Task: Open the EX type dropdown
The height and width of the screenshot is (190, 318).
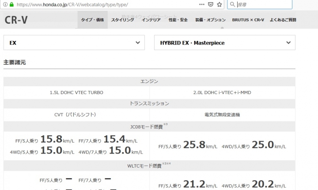Action: (x=74, y=43)
